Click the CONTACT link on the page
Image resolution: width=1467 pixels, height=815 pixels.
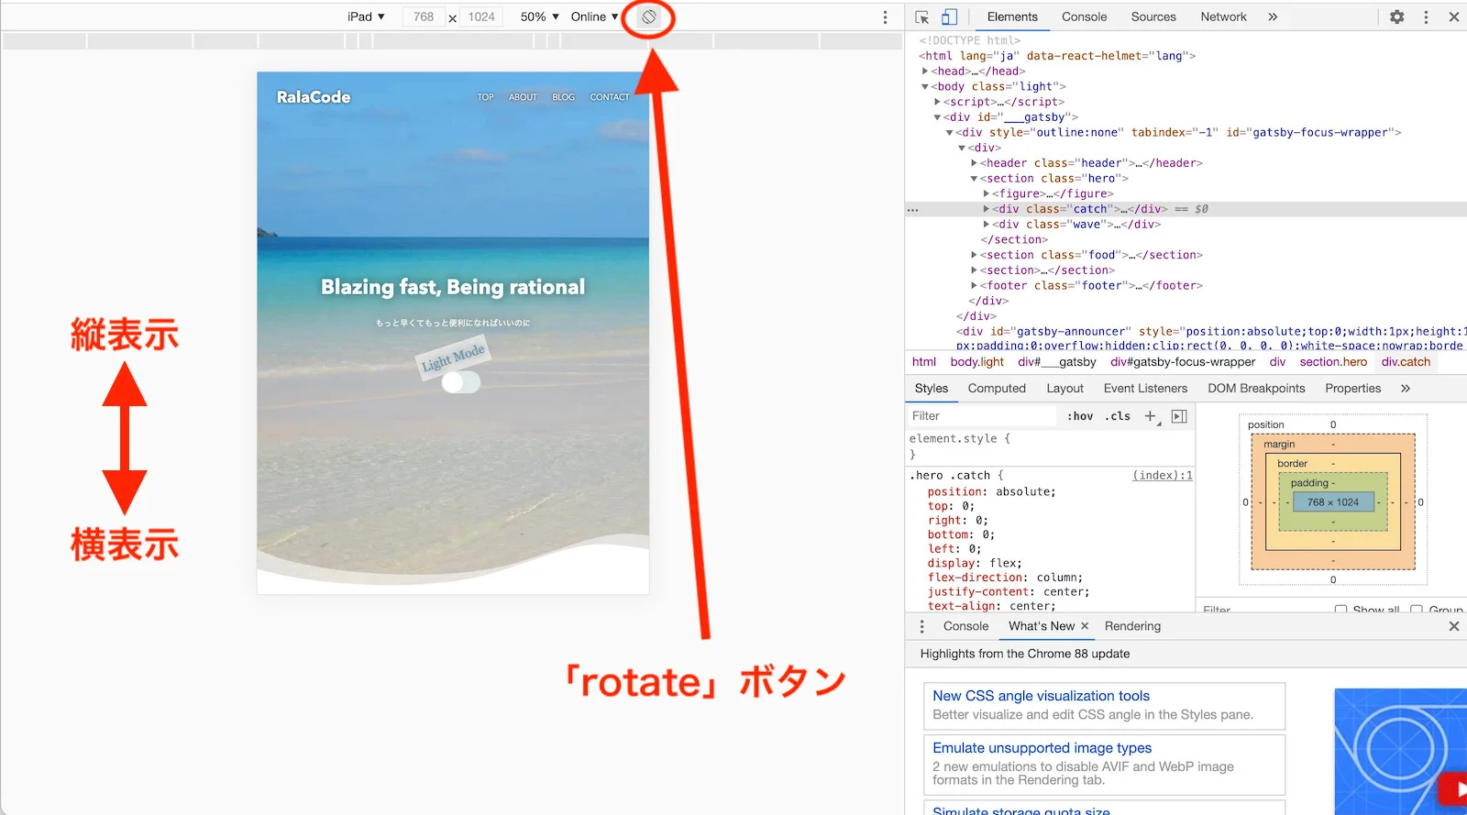pyautogui.click(x=610, y=97)
